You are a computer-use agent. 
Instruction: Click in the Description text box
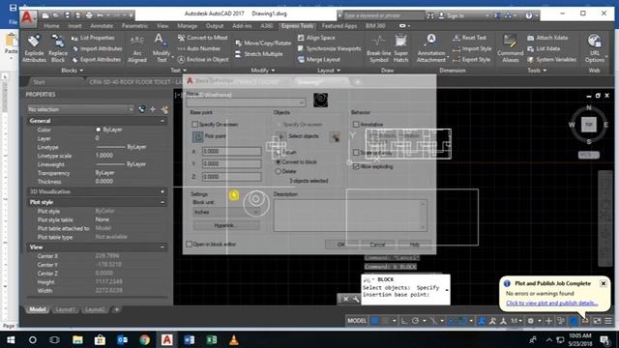click(x=350, y=215)
